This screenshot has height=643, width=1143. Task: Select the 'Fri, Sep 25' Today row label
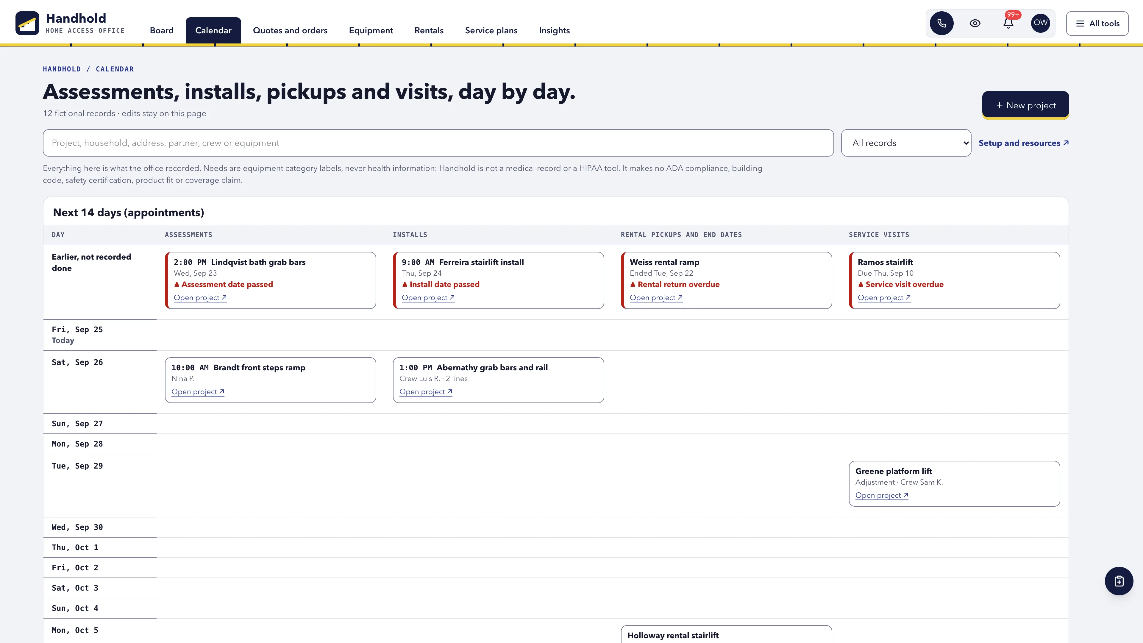click(x=77, y=335)
